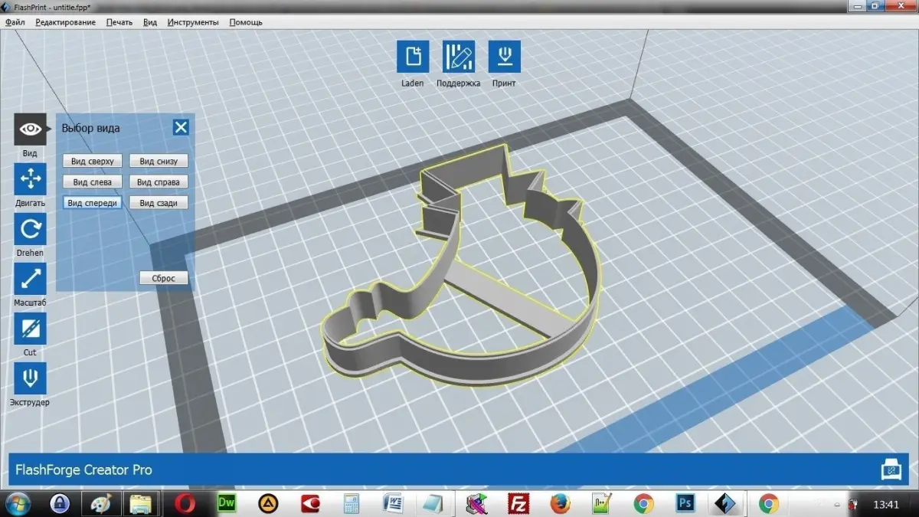Open Firefox from taskbar
Screen dimensions: 919x517
(x=561, y=503)
